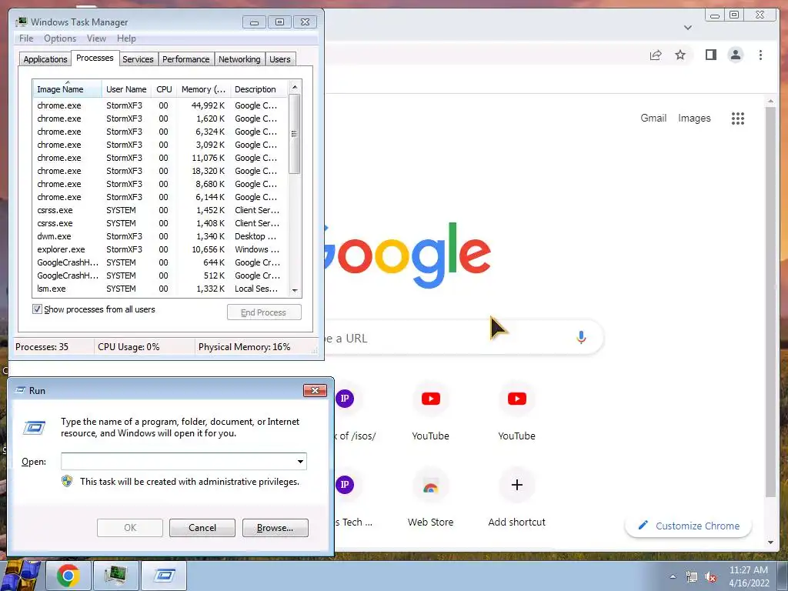Click Task Manager list scroll down arrow
This screenshot has height=591, width=788.
[x=295, y=290]
